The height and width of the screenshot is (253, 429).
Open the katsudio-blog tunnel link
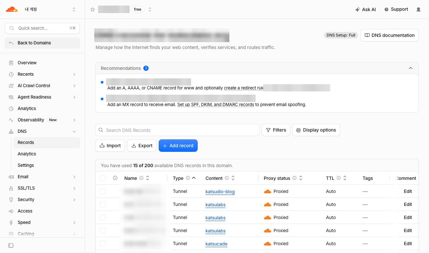(220, 192)
